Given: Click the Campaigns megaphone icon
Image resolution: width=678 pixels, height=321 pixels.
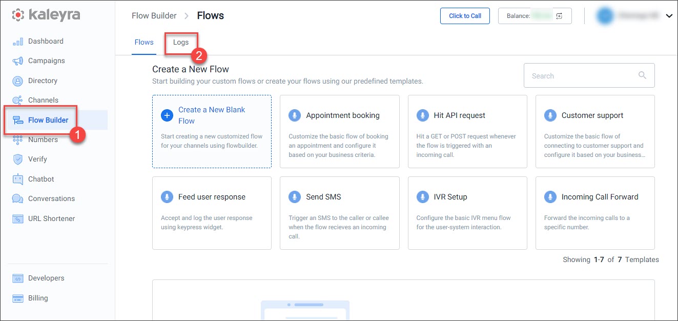Looking at the screenshot, I should (18, 61).
